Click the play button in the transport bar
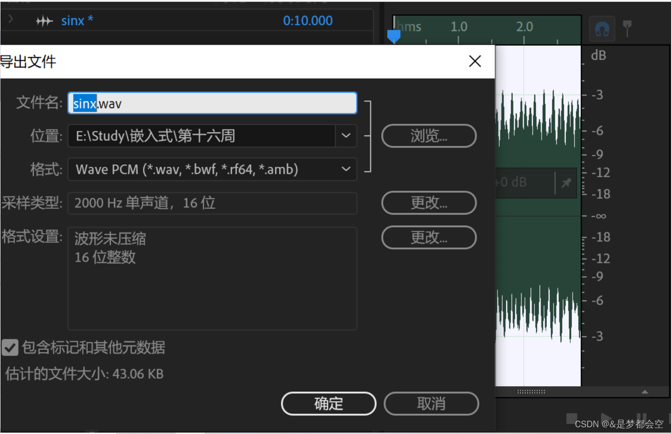This screenshot has width=671, height=434. [606, 418]
